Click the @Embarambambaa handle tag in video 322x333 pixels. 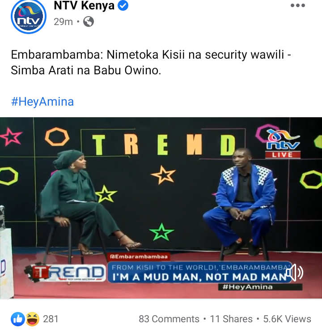pos(139,256)
